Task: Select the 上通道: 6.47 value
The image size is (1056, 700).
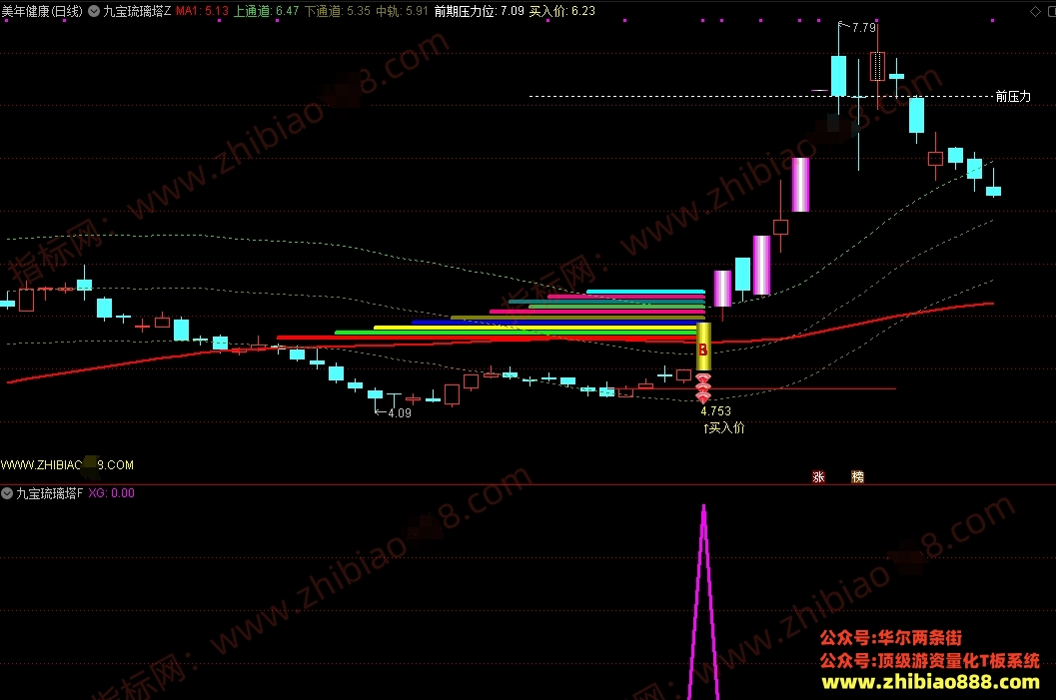Action: pyautogui.click(x=266, y=11)
